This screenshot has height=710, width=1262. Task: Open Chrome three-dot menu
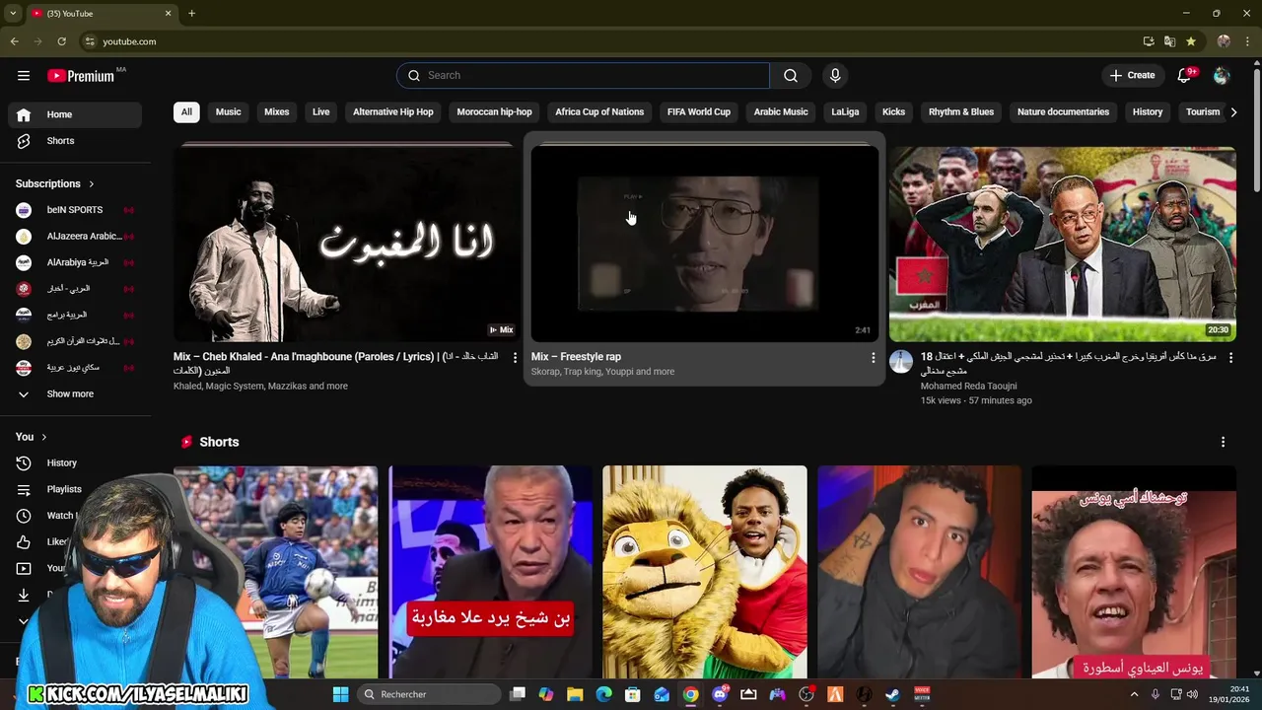pyautogui.click(x=1248, y=41)
